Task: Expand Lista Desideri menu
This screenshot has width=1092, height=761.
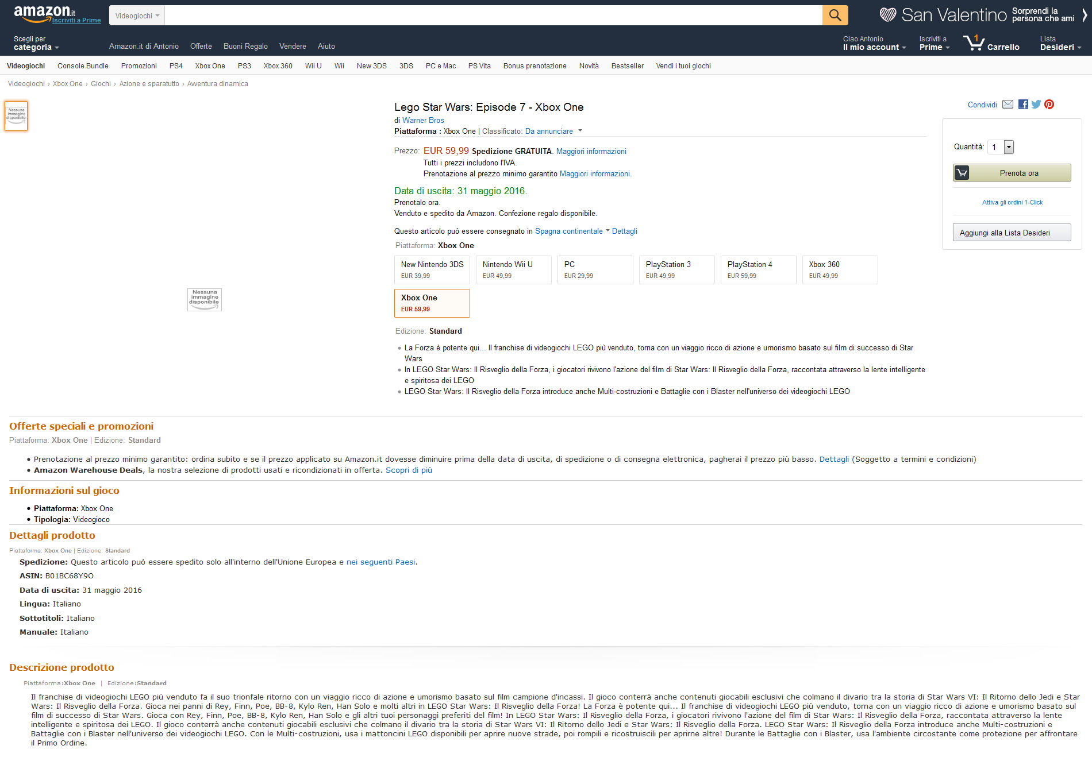Action: 1060,43
